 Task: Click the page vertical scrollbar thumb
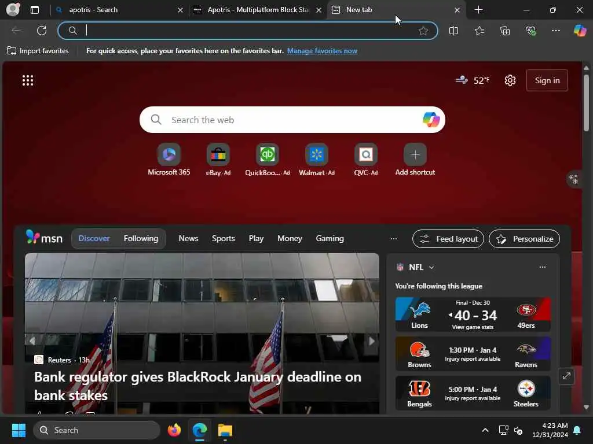[586, 103]
